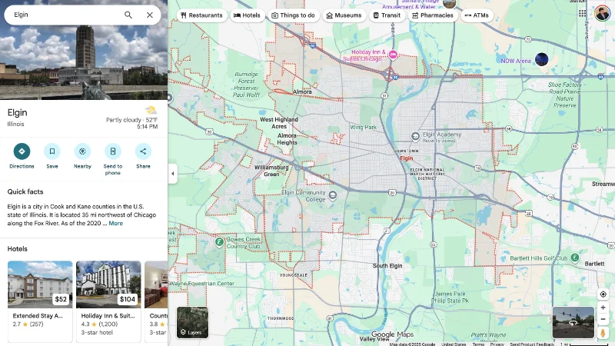
Task: Show Pharmacies on the map
Action: click(x=432, y=15)
